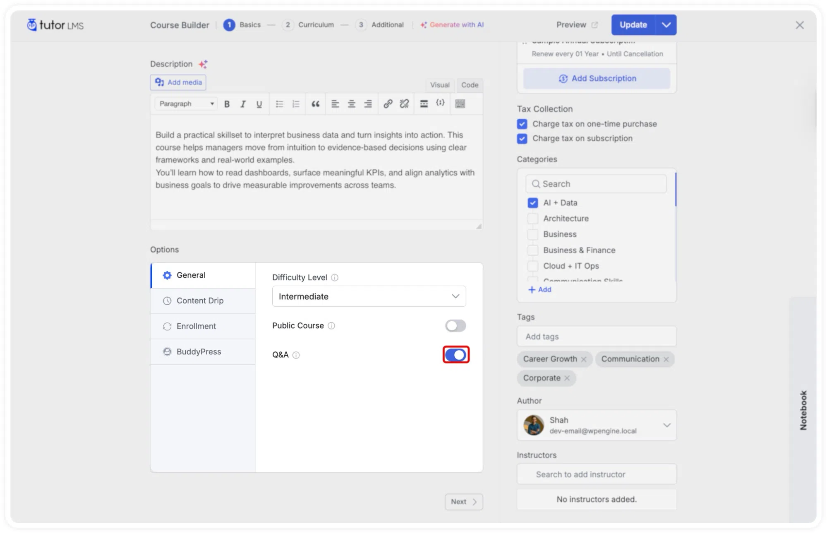Click the step 1 Basics circle icon
Viewport: 827px width, 534px height.
click(x=229, y=25)
